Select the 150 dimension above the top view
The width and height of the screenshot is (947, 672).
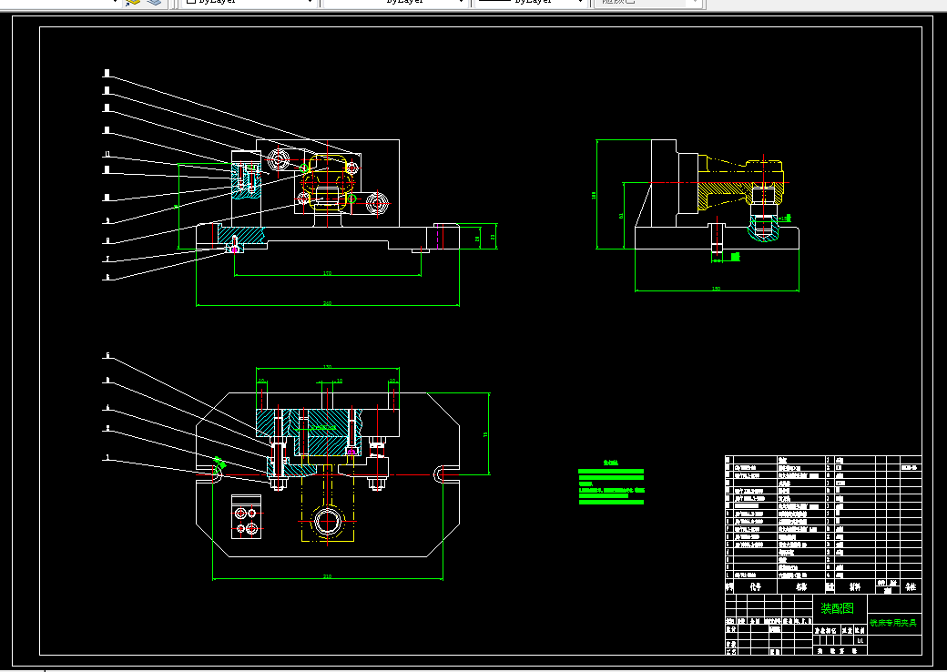tap(327, 366)
